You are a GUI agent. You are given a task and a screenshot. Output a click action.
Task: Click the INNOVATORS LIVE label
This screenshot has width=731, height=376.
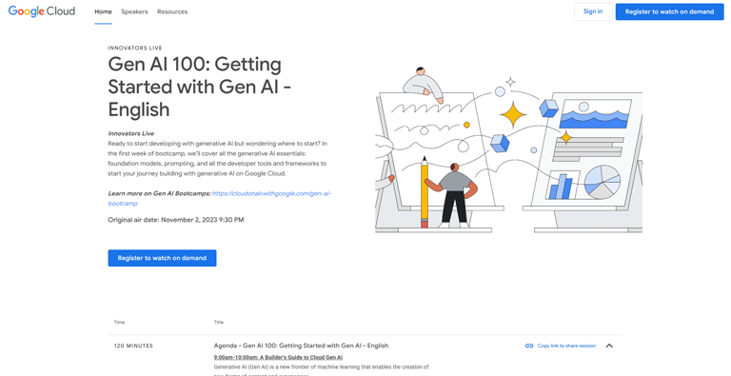click(x=135, y=48)
